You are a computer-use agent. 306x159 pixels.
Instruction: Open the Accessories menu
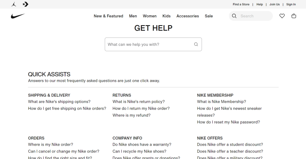coord(187,16)
